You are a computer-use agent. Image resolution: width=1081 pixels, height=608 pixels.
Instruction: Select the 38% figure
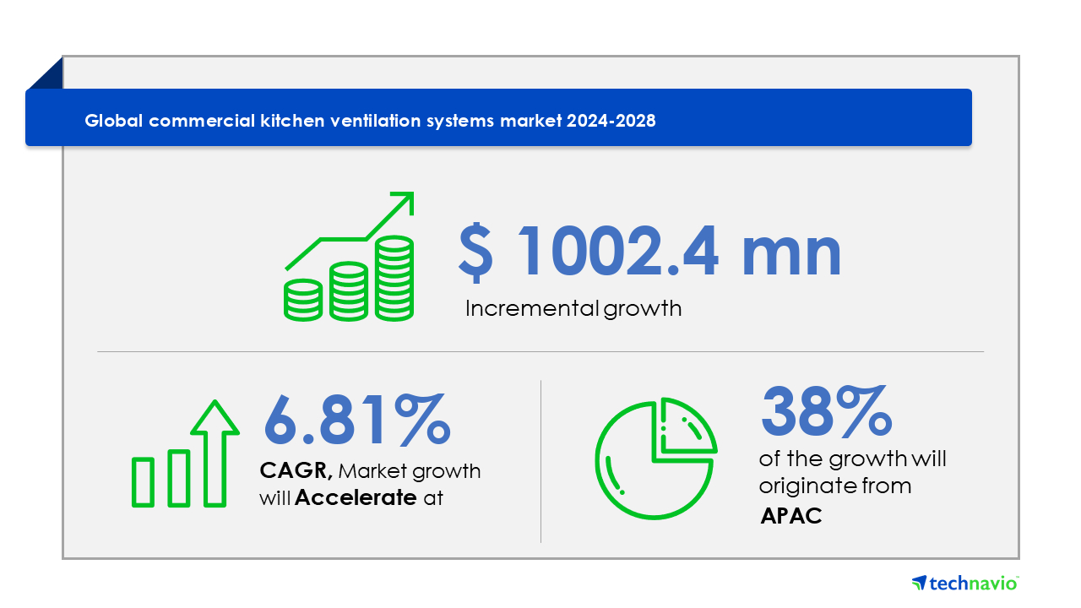826,411
